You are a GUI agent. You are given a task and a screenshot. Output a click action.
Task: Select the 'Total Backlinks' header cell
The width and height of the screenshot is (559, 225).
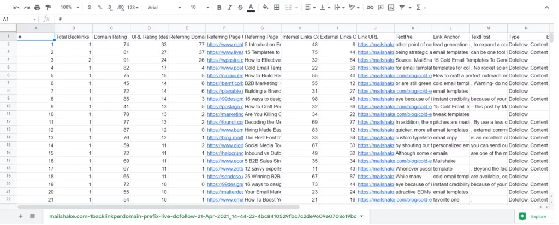click(74, 37)
